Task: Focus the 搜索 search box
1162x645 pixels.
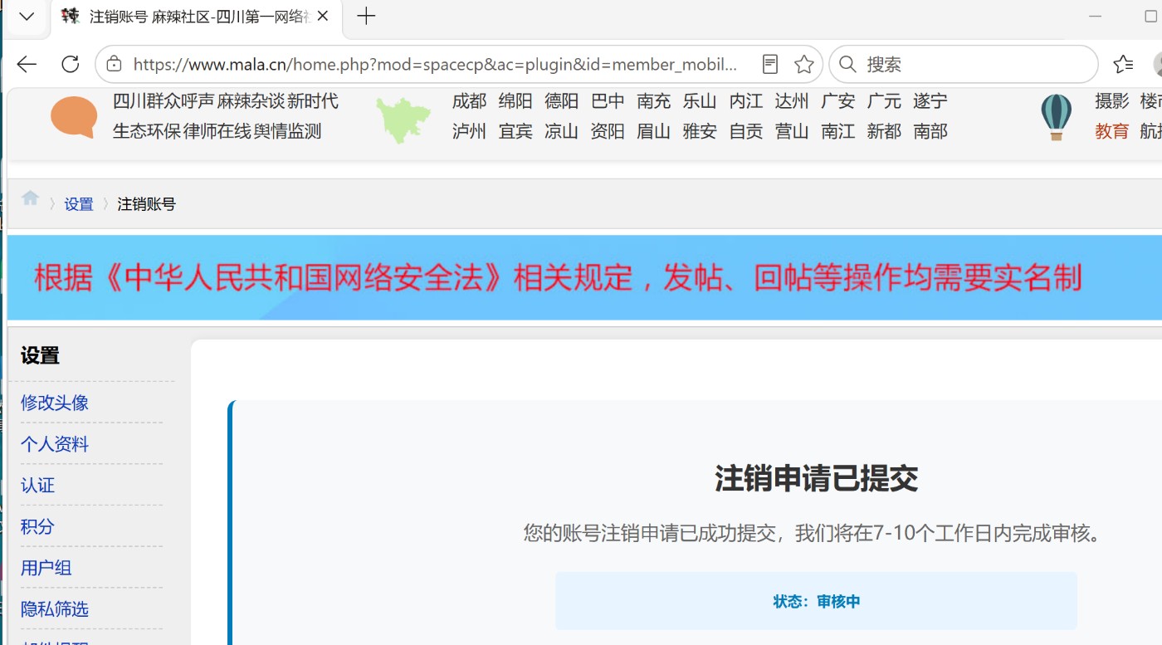Action: [x=964, y=65]
